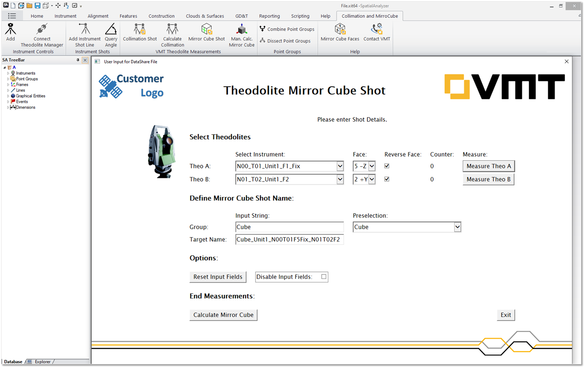
Task: Select the Collimation Shot tool
Action: [139, 33]
